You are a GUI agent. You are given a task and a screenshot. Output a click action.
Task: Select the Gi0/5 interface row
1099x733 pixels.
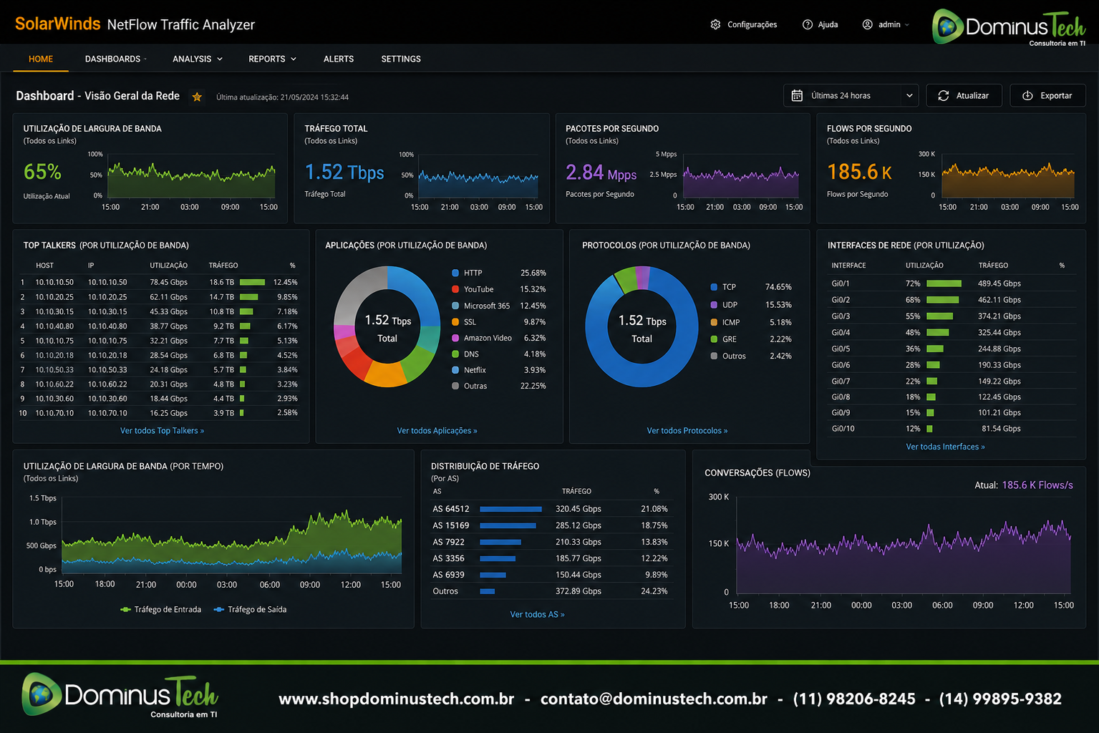click(x=952, y=349)
